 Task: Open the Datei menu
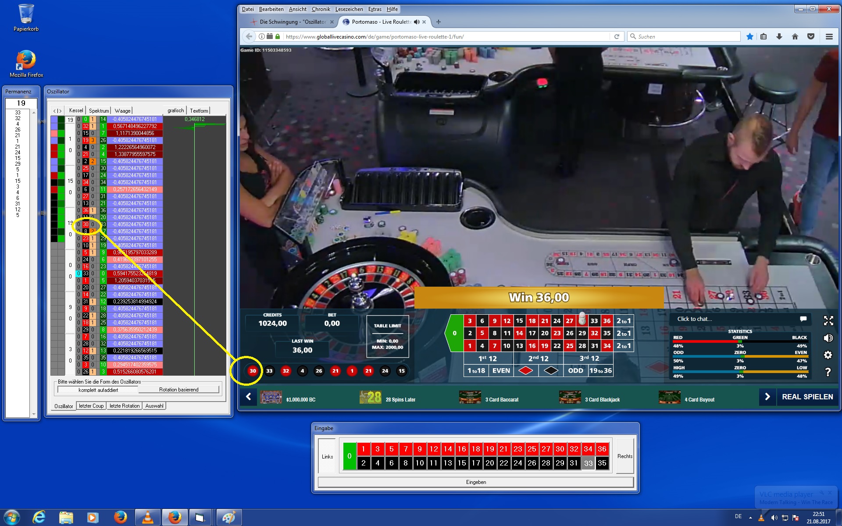(x=248, y=9)
